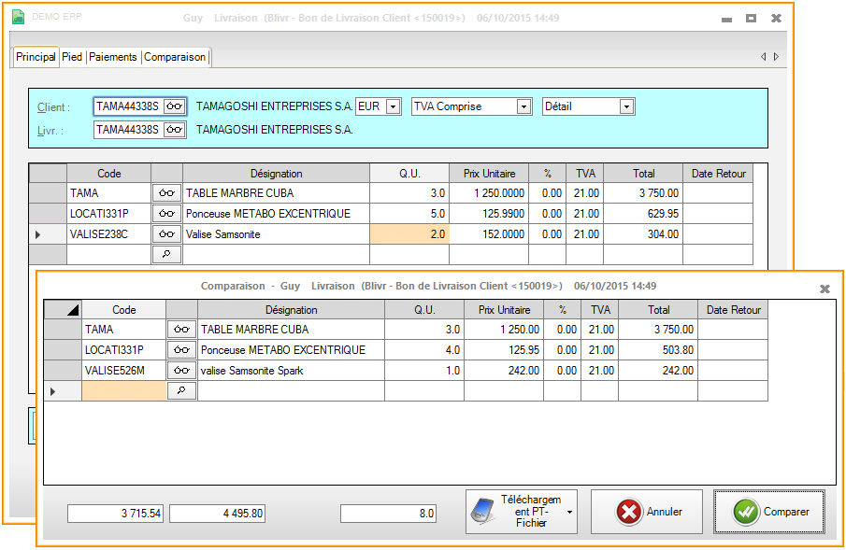846x550 pixels.
Task: Switch to the Pied tab
Action: coord(72,57)
